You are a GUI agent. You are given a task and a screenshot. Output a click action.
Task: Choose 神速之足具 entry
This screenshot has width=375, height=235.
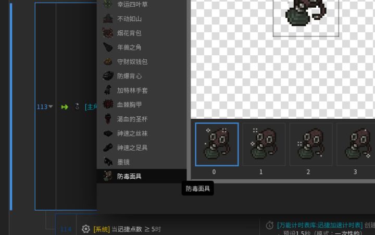pos(142,147)
